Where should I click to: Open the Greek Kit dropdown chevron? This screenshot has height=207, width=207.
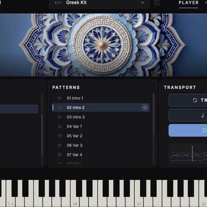(x=142, y=3)
